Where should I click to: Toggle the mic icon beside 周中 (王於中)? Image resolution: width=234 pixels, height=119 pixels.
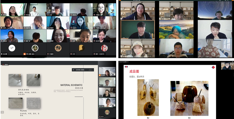[x=94, y=54]
